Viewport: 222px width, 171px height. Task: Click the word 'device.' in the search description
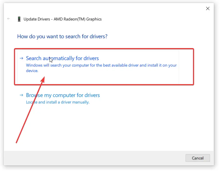click(x=32, y=71)
